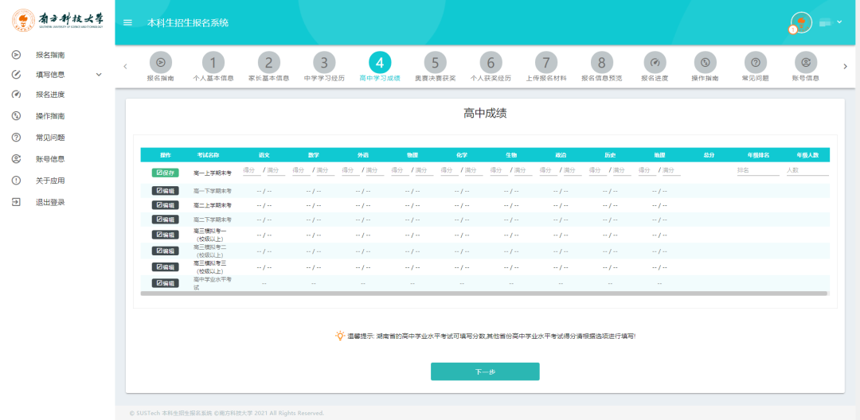This screenshot has width=860, height=420.
Task: Select the 操作指南 sidebar icon
Action: click(17, 115)
